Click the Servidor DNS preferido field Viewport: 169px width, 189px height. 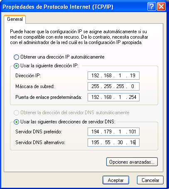pyautogui.click(x=113, y=132)
